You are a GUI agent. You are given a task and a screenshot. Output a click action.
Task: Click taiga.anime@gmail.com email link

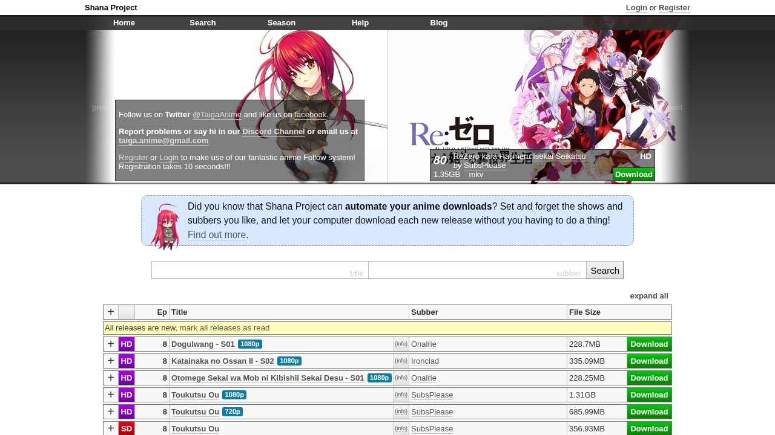coord(163,141)
